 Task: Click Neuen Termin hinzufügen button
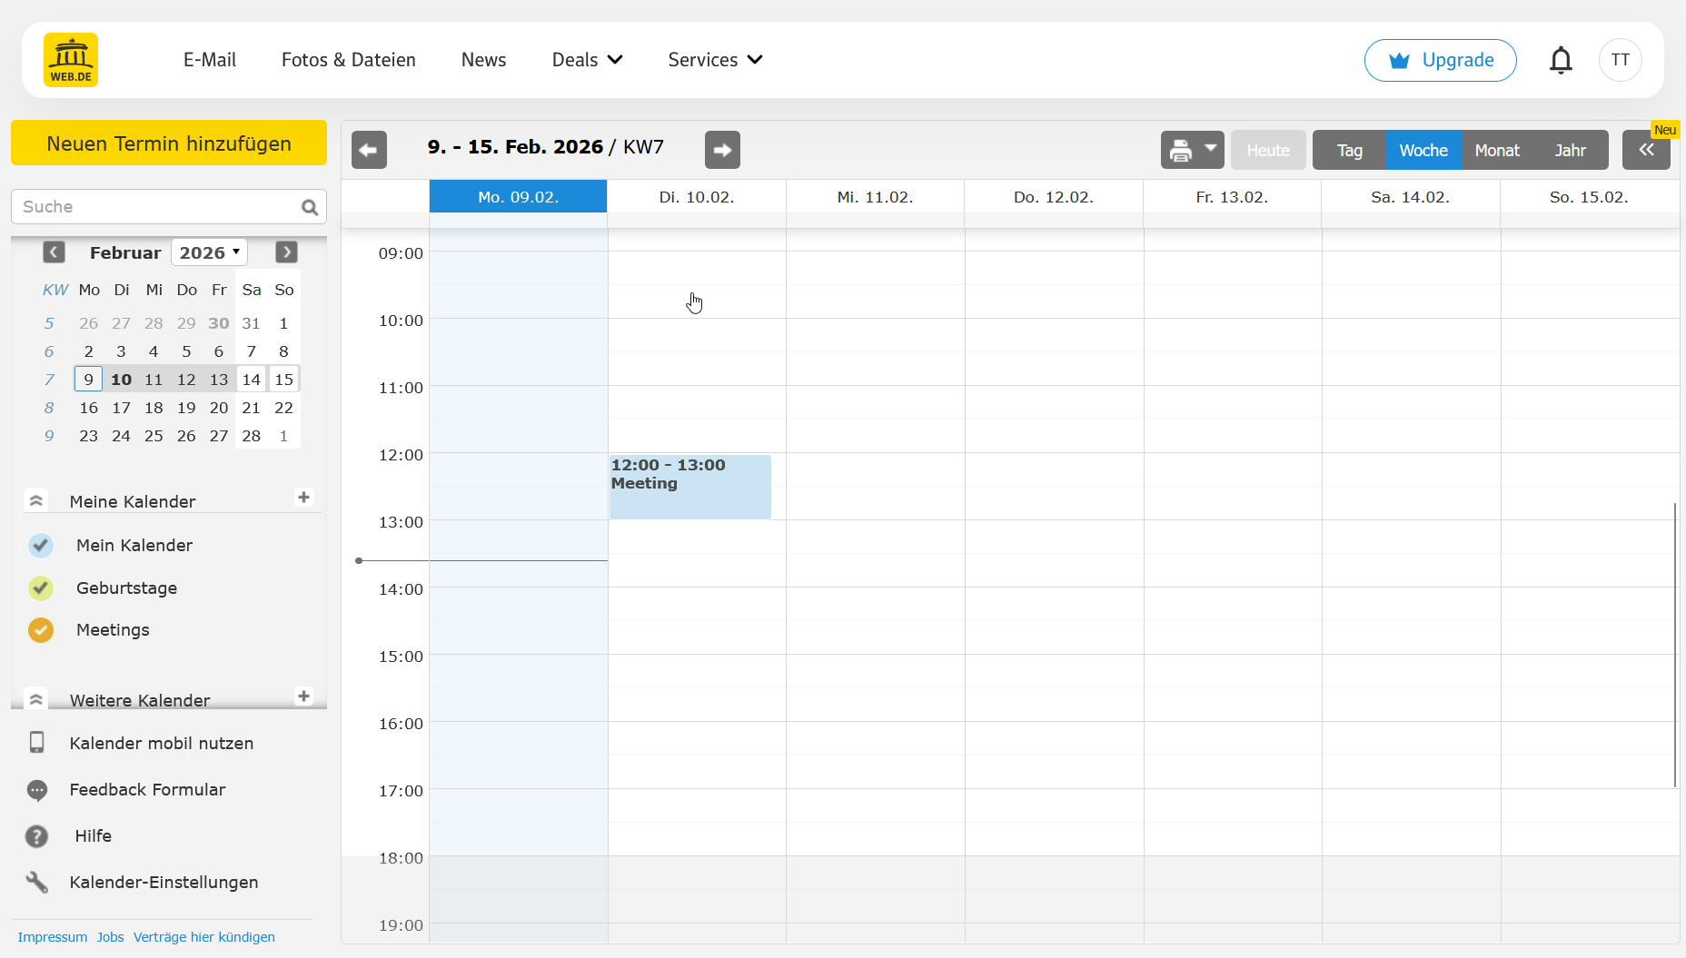169,143
